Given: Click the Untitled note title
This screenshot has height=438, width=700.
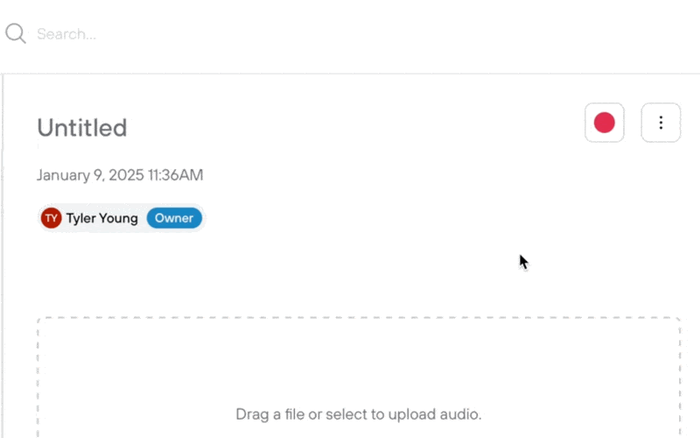Looking at the screenshot, I should (x=82, y=128).
